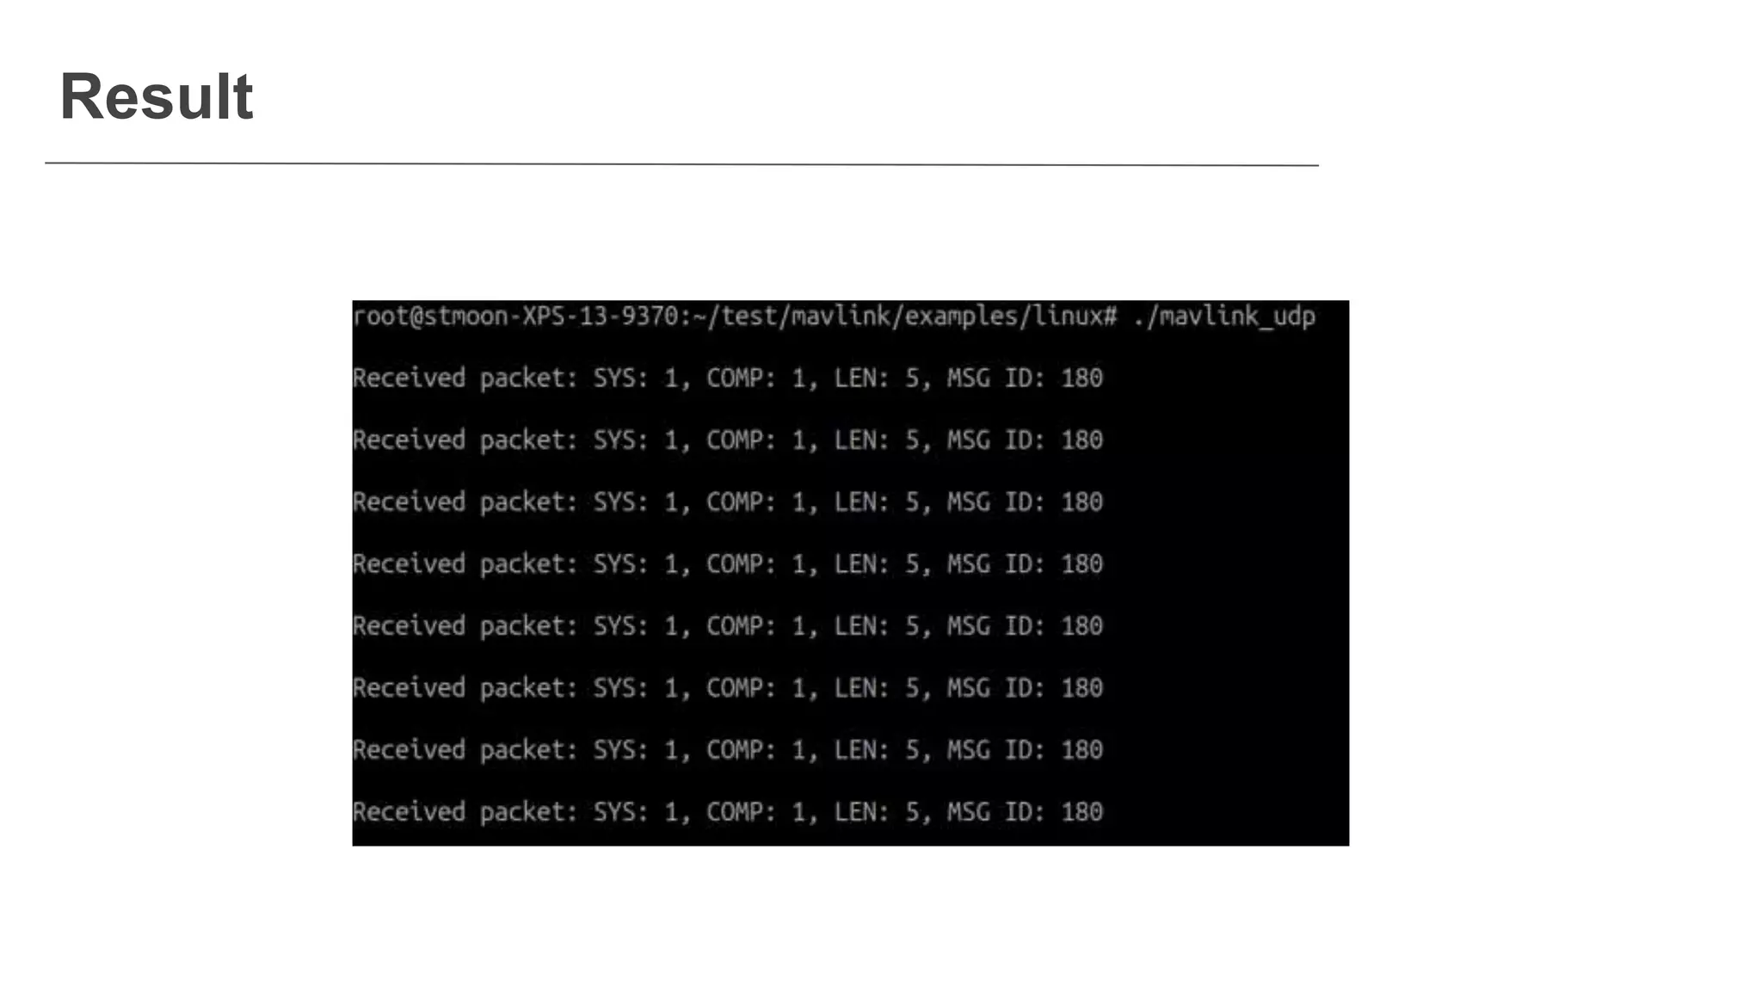Screen dimensions: 1762x991
Task: Click the "Result" slide title
Action: coord(156,96)
